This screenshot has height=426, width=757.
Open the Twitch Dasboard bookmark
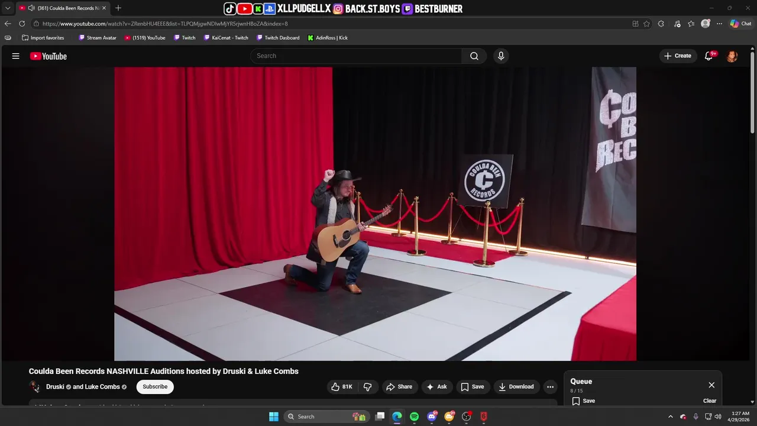click(278, 38)
